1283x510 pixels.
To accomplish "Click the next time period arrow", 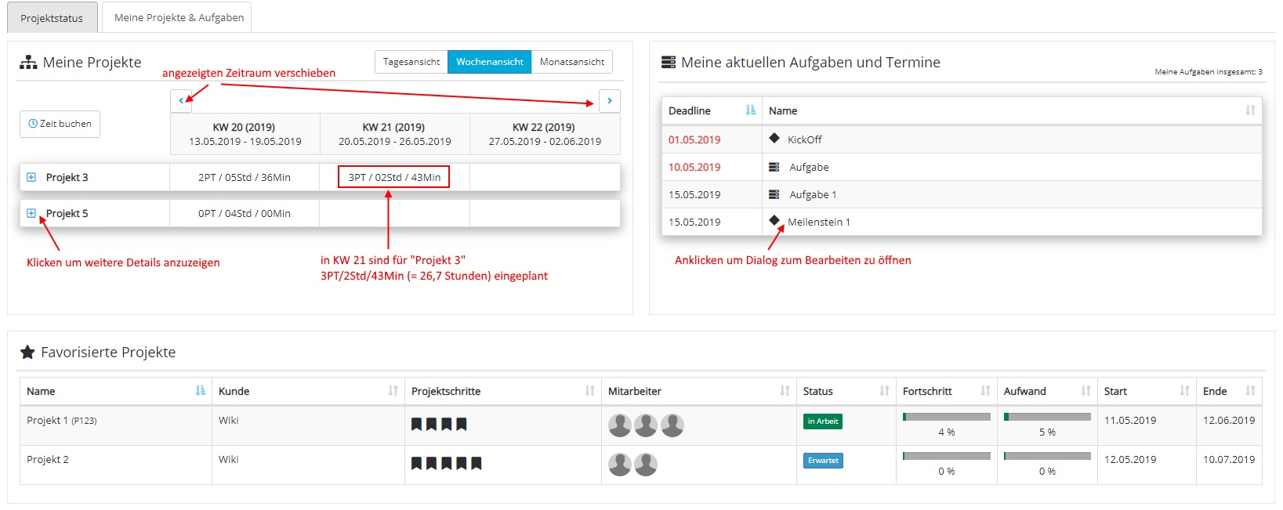I will 609,101.
